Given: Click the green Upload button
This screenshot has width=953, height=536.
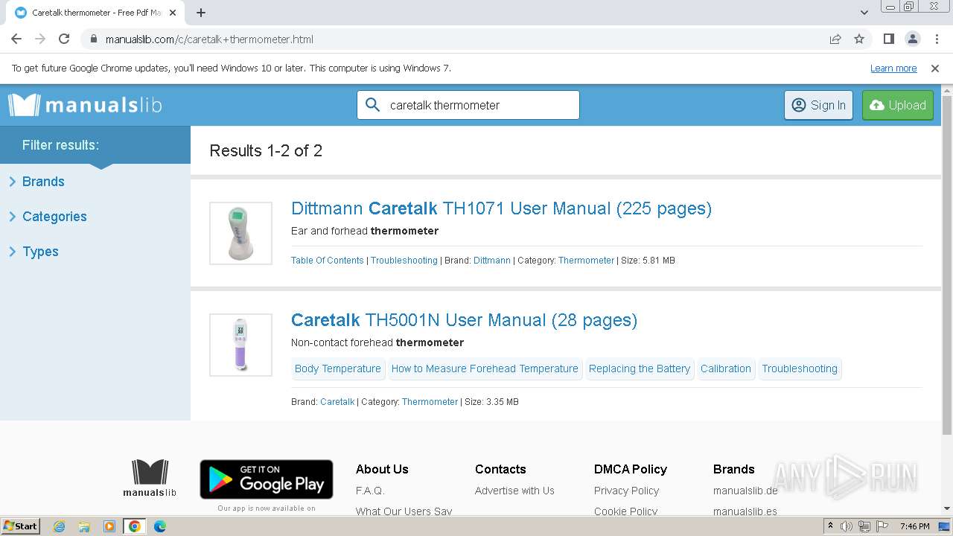Looking at the screenshot, I should click(898, 105).
